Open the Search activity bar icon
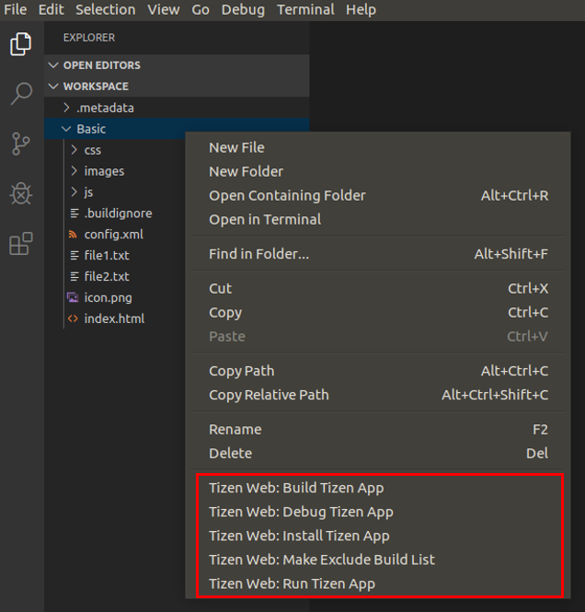This screenshot has height=612, width=585. (x=21, y=93)
